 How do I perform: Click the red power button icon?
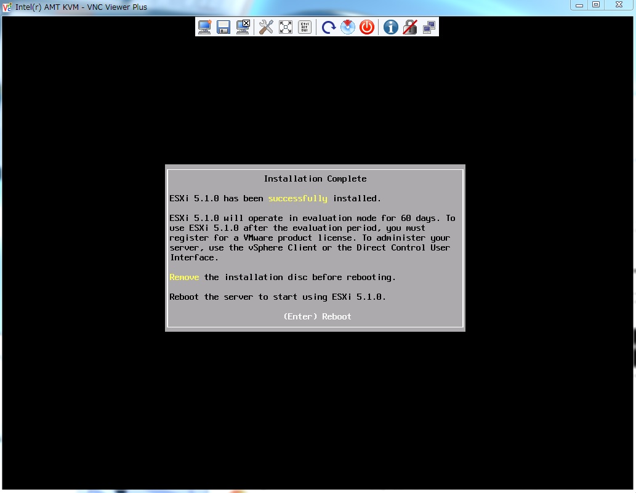click(367, 27)
